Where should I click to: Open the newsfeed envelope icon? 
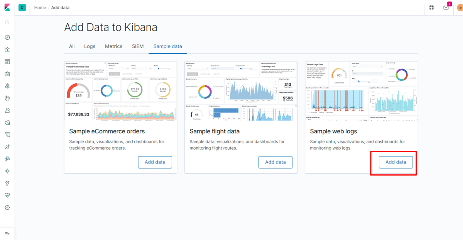446,8
